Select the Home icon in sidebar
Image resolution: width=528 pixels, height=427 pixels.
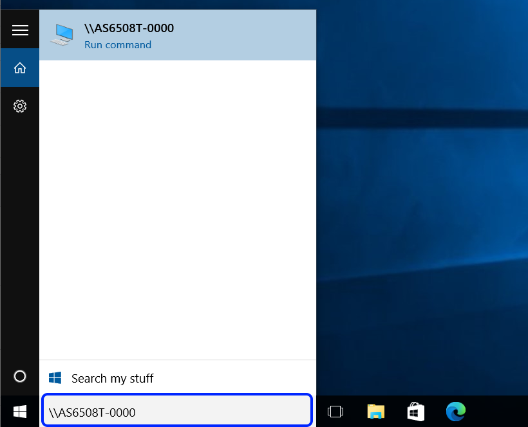(x=20, y=68)
